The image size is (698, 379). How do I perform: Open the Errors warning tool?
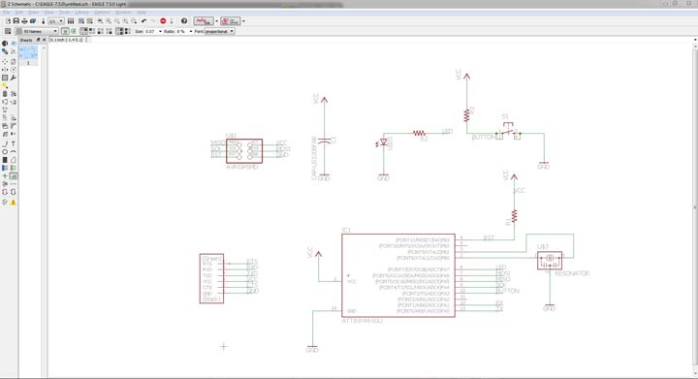pos(14,203)
